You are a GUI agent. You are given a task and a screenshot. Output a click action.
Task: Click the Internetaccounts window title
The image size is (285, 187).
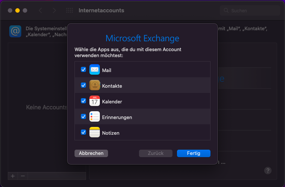tap(101, 10)
